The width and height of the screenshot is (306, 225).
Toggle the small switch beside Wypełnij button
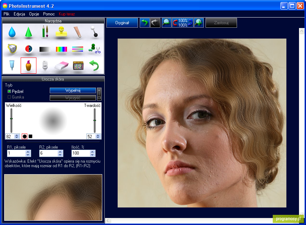pos(99,94)
